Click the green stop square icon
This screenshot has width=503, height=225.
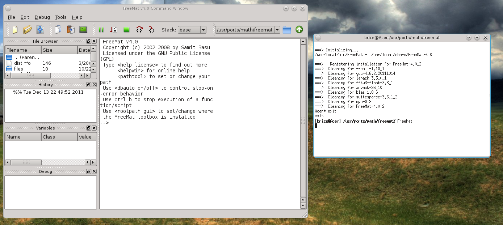click(x=126, y=30)
